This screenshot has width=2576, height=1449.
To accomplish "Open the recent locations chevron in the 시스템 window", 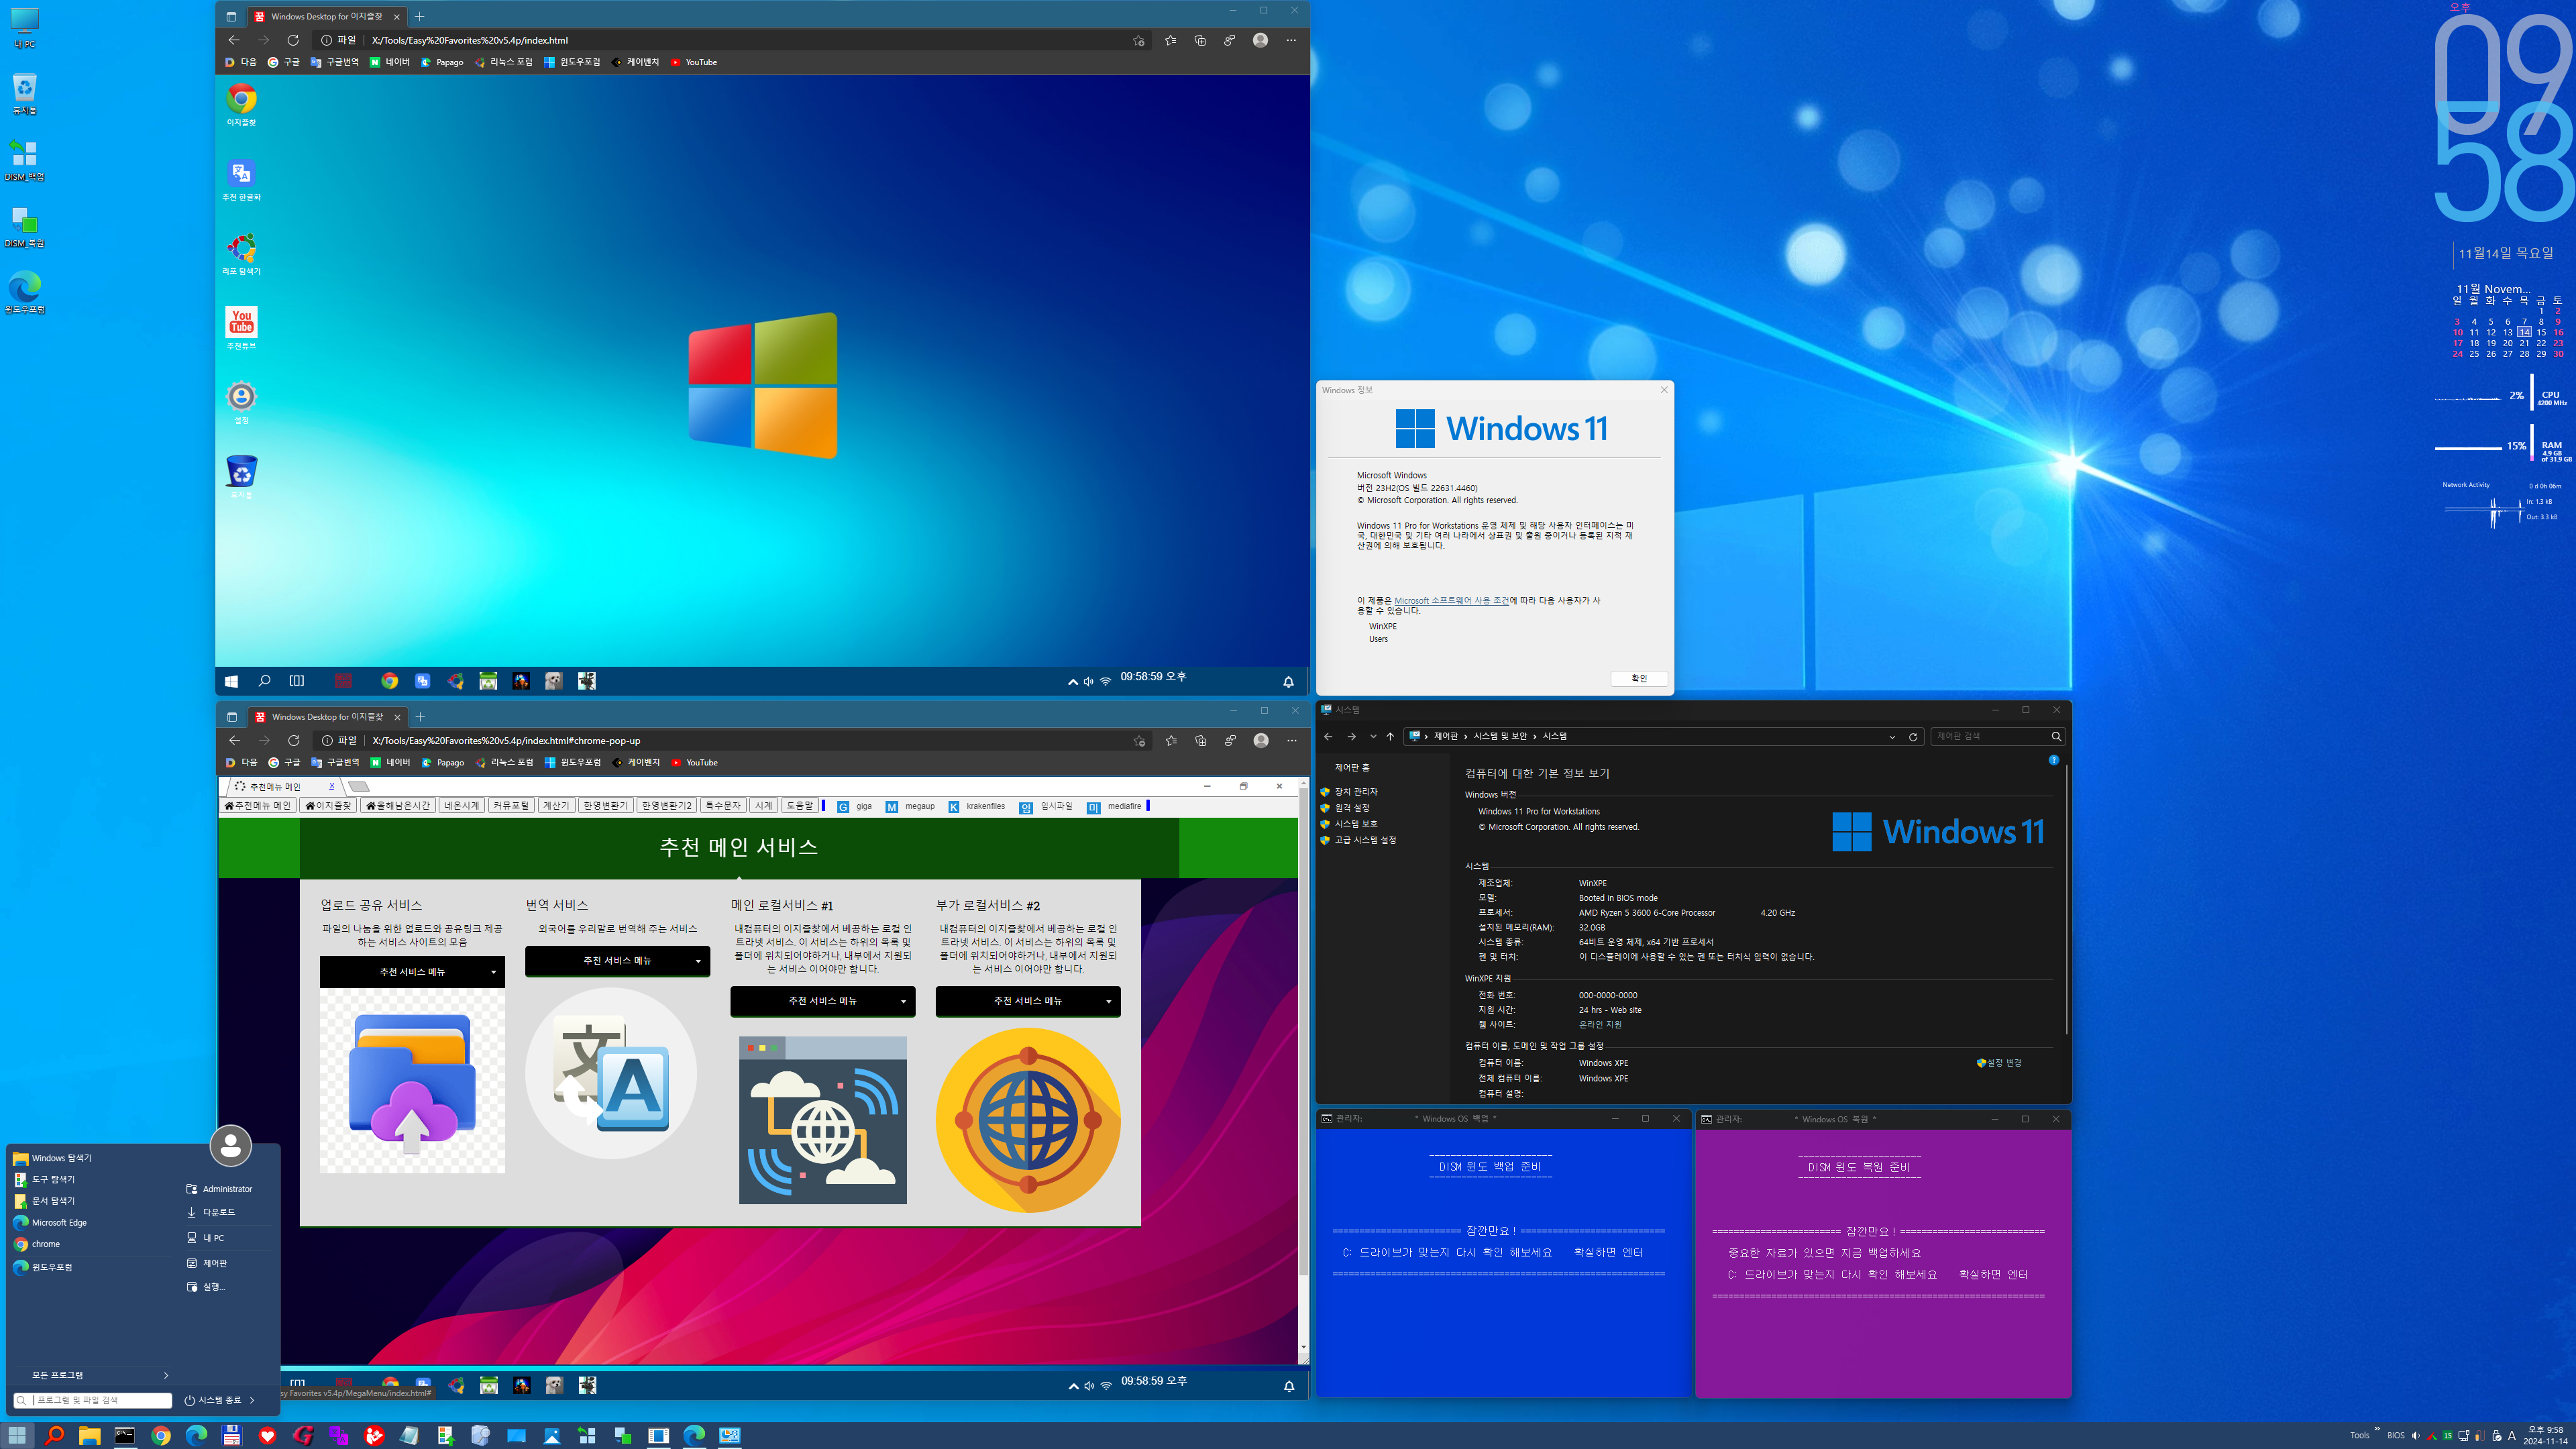I will point(1373,737).
